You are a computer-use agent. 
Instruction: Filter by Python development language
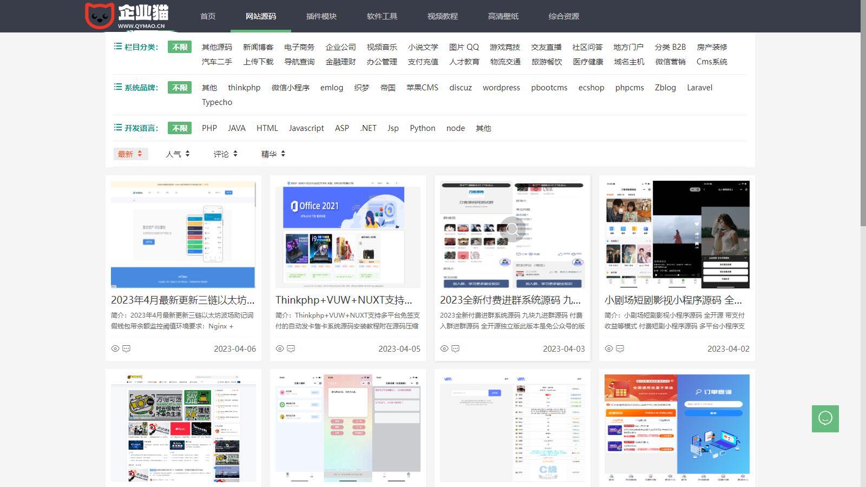click(x=422, y=128)
